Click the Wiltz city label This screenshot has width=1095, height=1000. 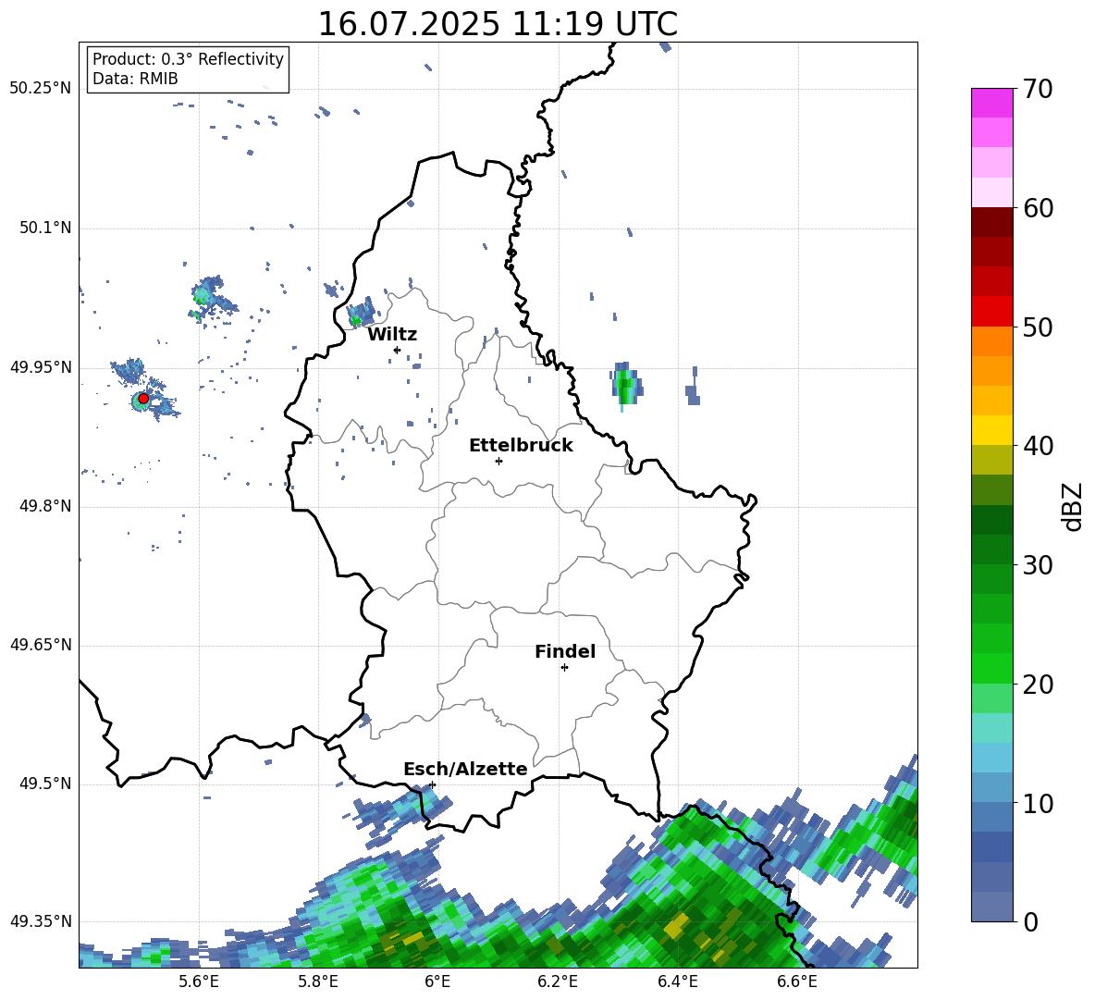coord(392,335)
